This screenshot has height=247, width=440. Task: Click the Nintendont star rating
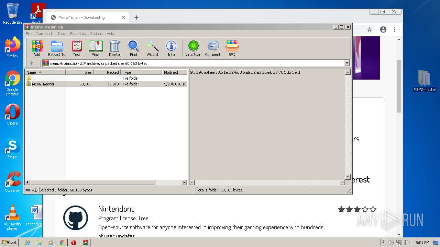click(357, 209)
